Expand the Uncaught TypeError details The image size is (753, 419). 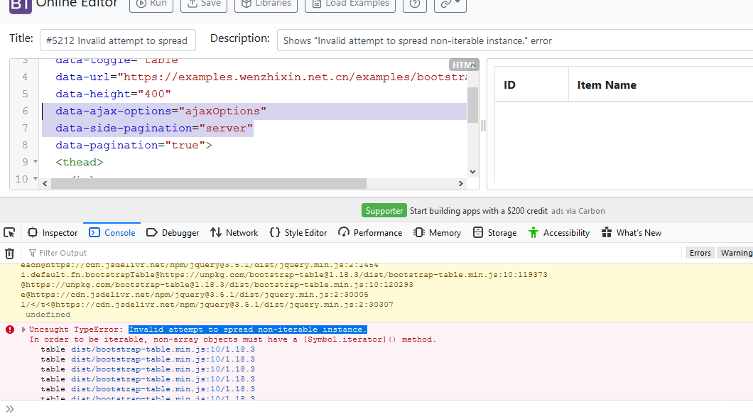23,329
